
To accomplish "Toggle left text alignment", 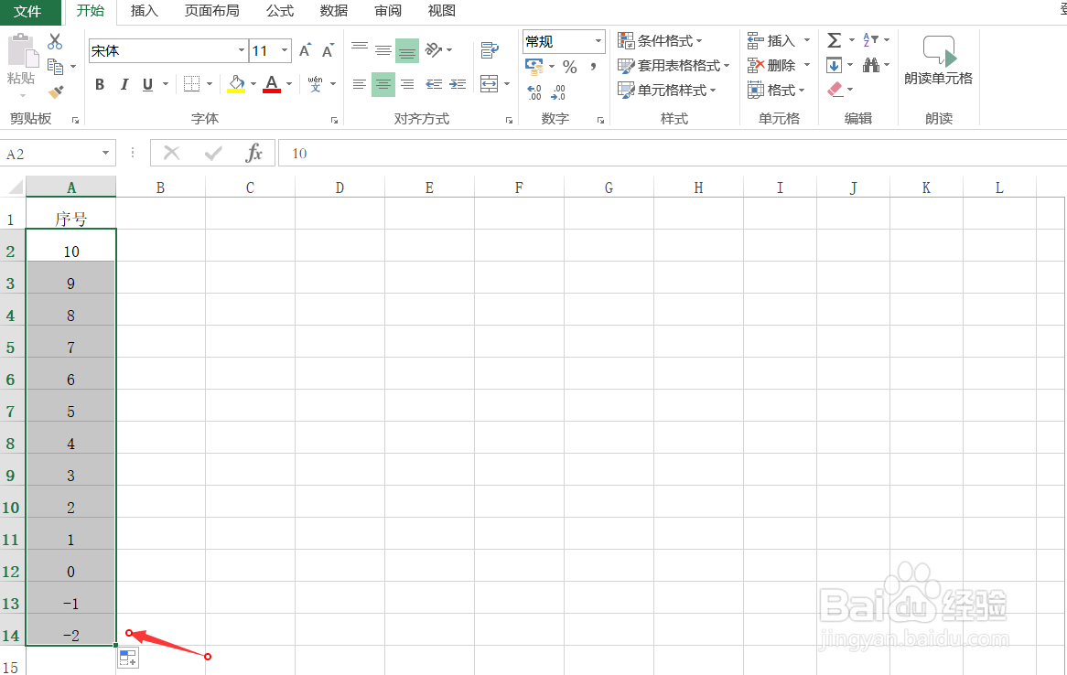I will point(360,84).
